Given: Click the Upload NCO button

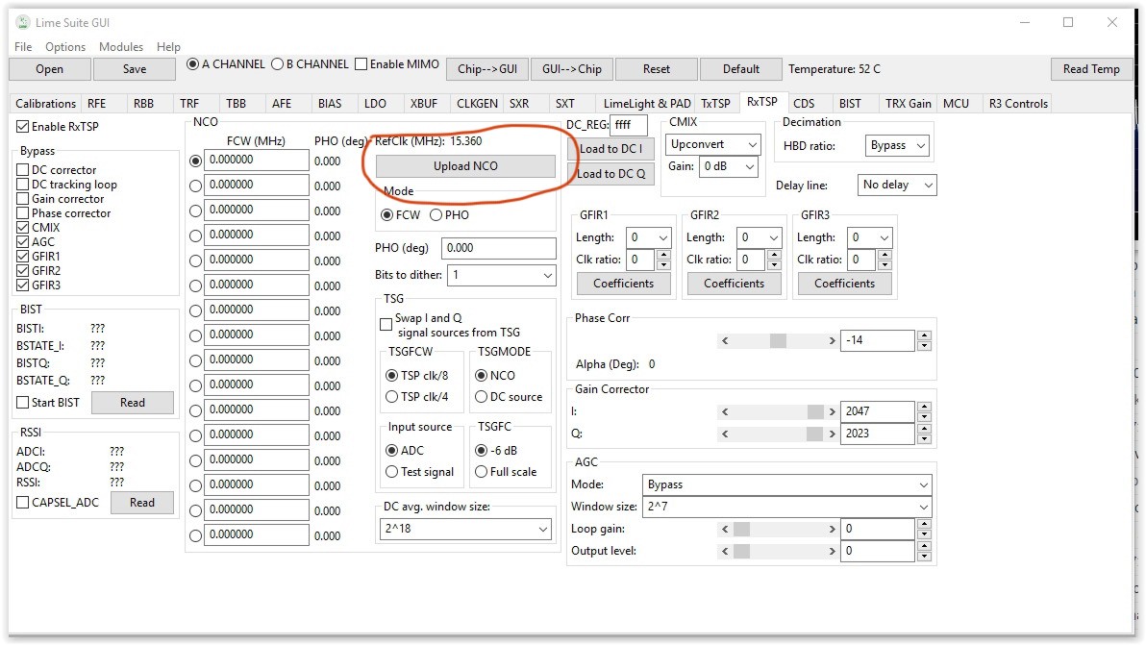Looking at the screenshot, I should pos(465,166).
